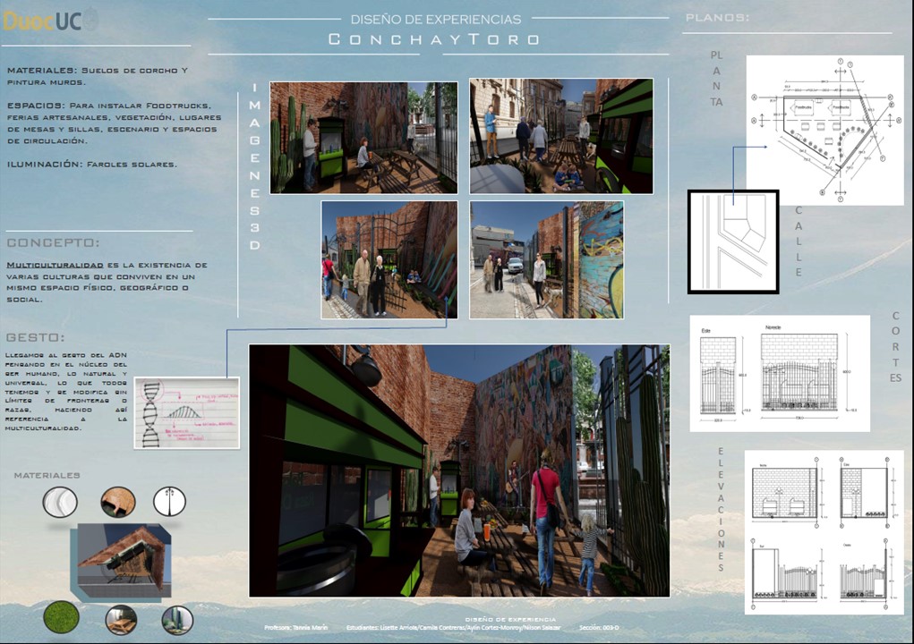Image resolution: width=914 pixels, height=644 pixels.
Task: Click the CONCEPTO heading
Action: [54, 242]
